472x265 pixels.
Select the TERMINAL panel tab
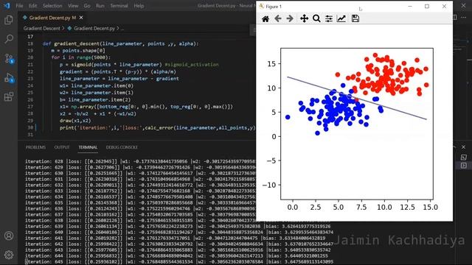pos(88,147)
